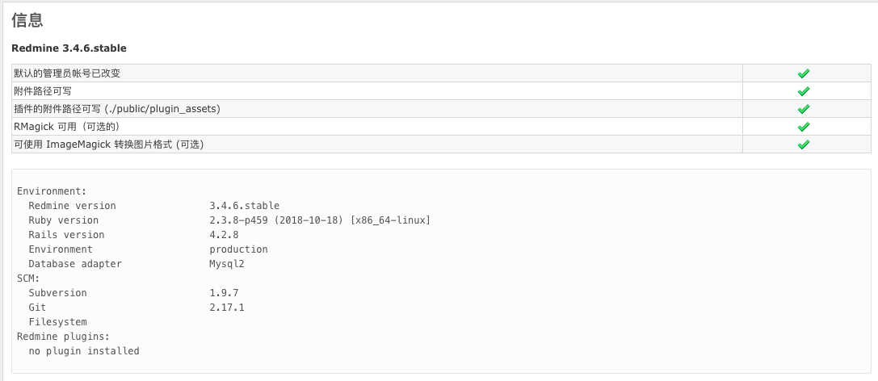Select the production environment value
878x381 pixels.
click(x=238, y=249)
